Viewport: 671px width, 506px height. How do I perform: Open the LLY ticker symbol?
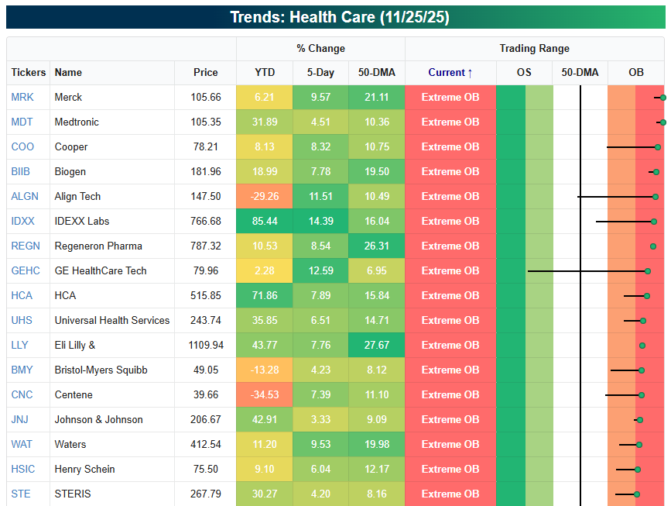click(19, 345)
